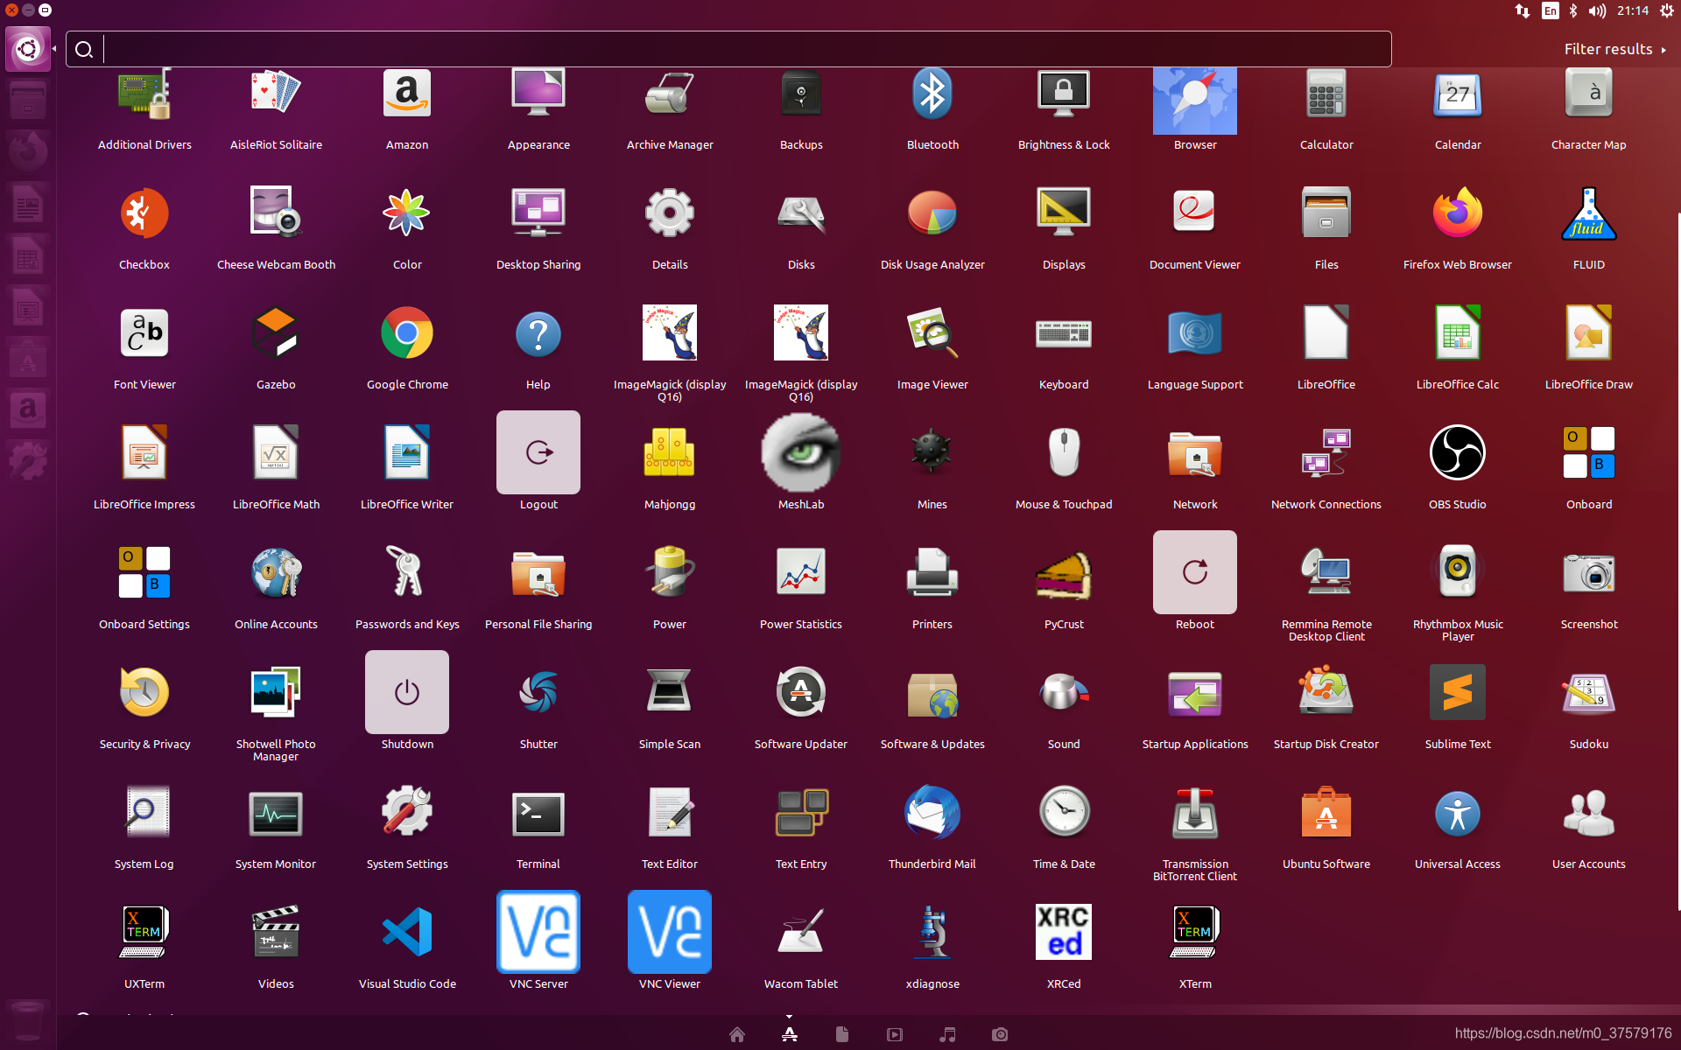Click the Dash search input field

tap(744, 50)
